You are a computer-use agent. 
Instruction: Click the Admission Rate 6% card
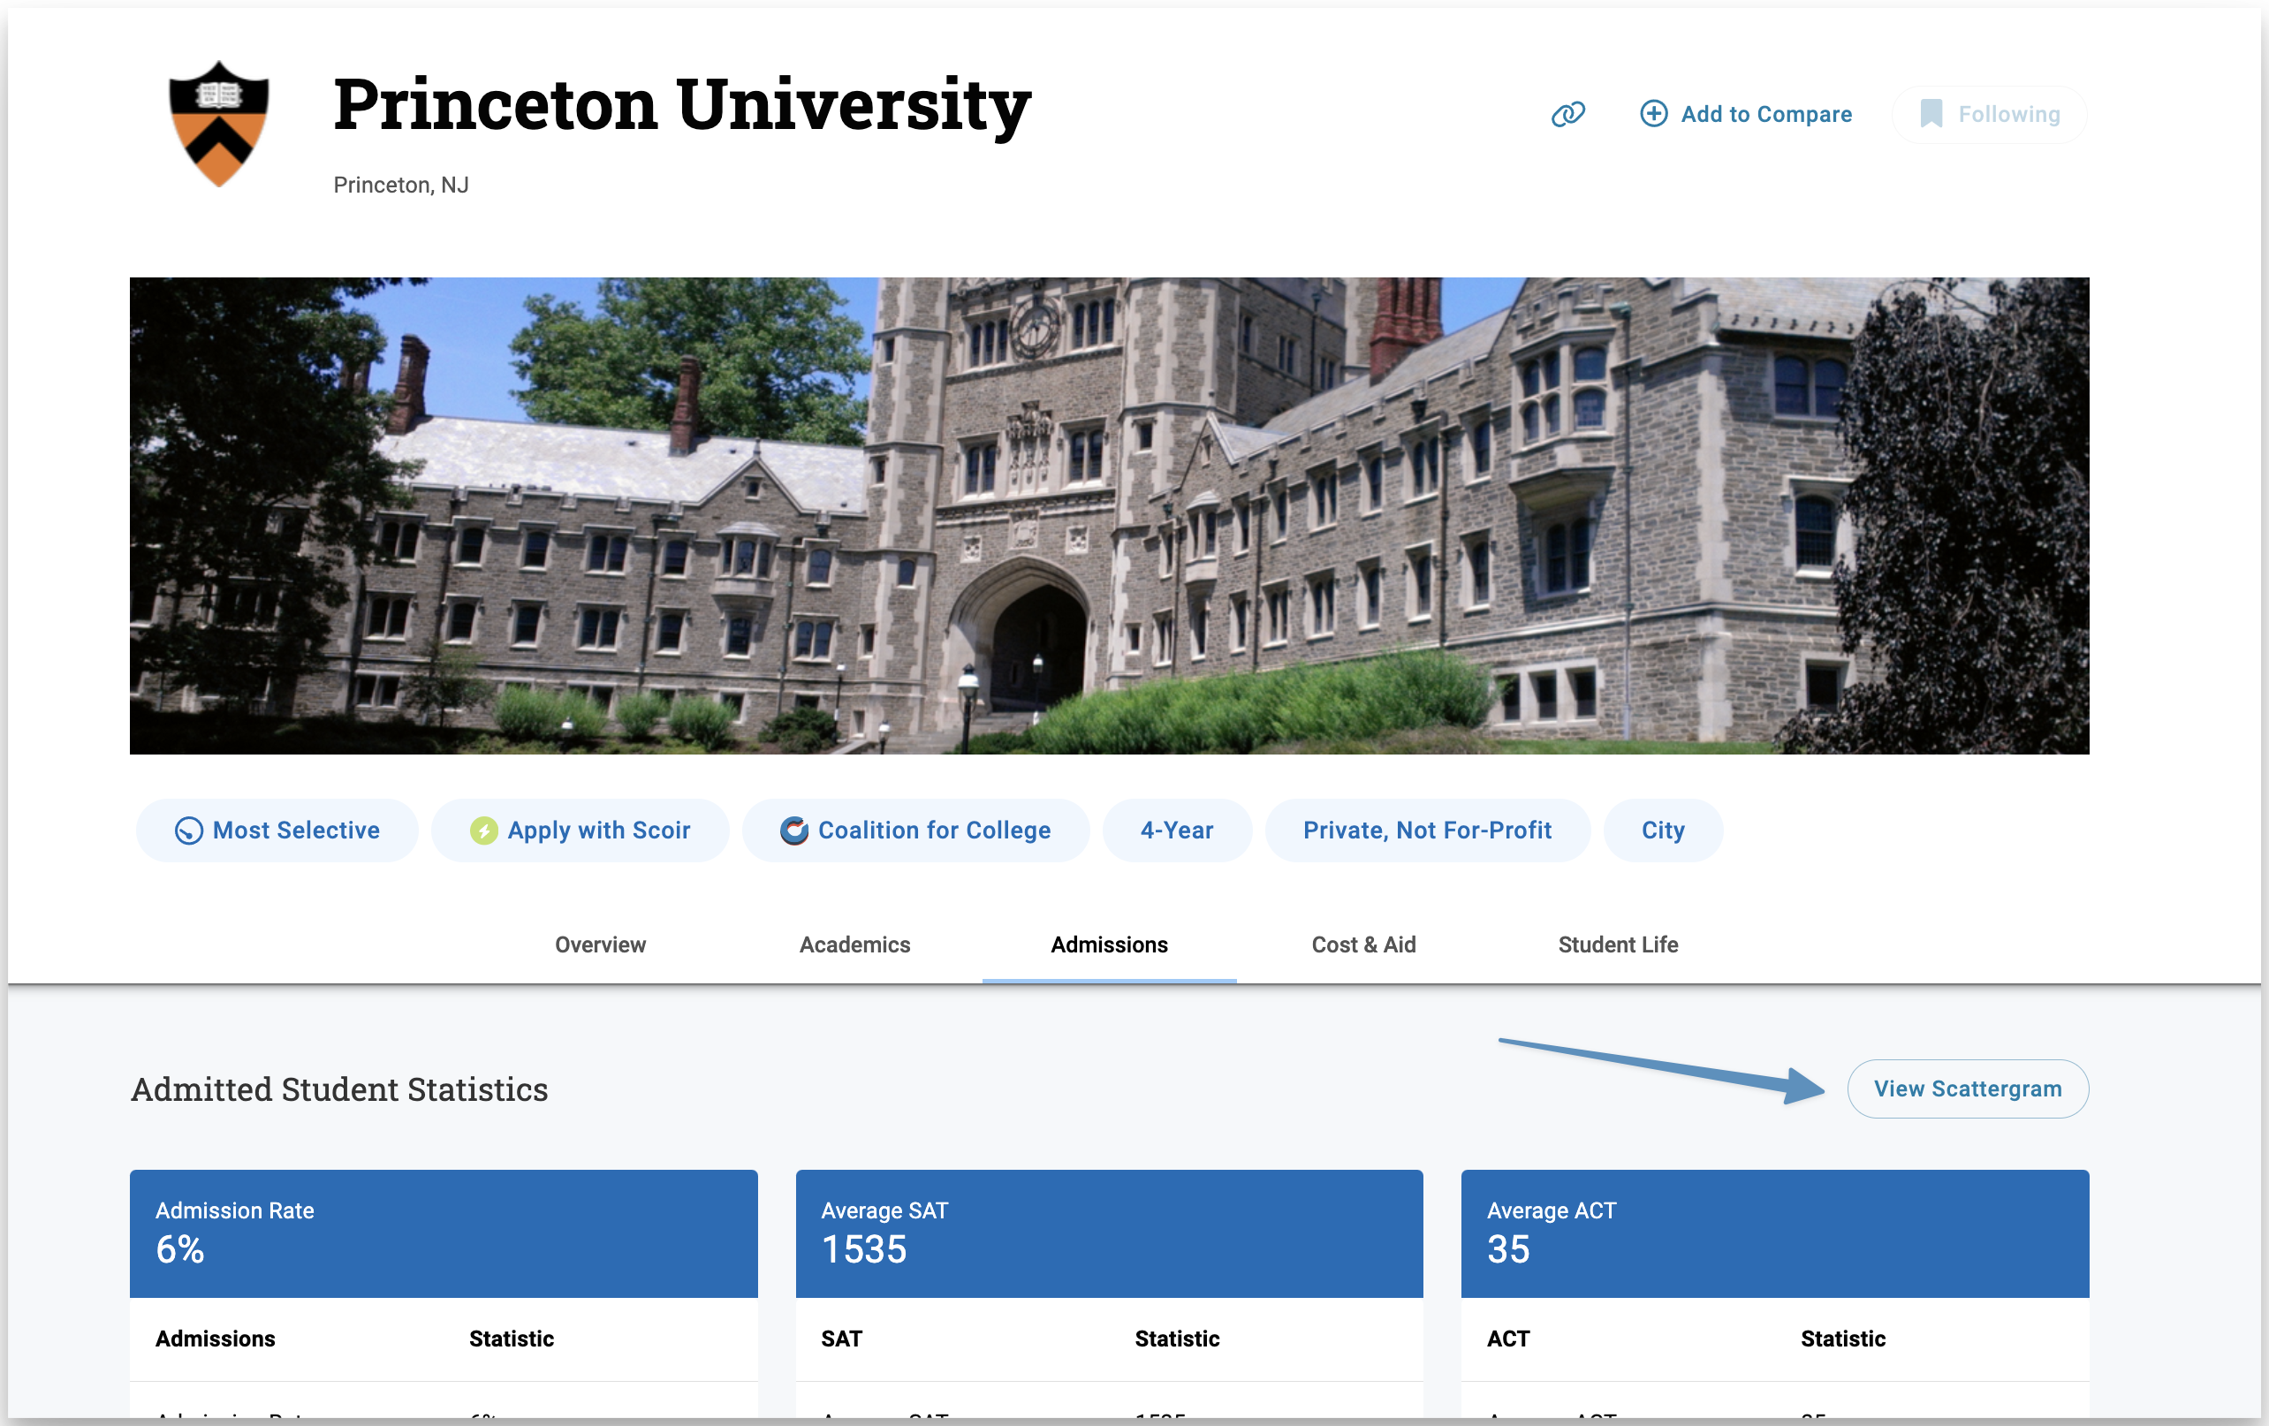[444, 1233]
